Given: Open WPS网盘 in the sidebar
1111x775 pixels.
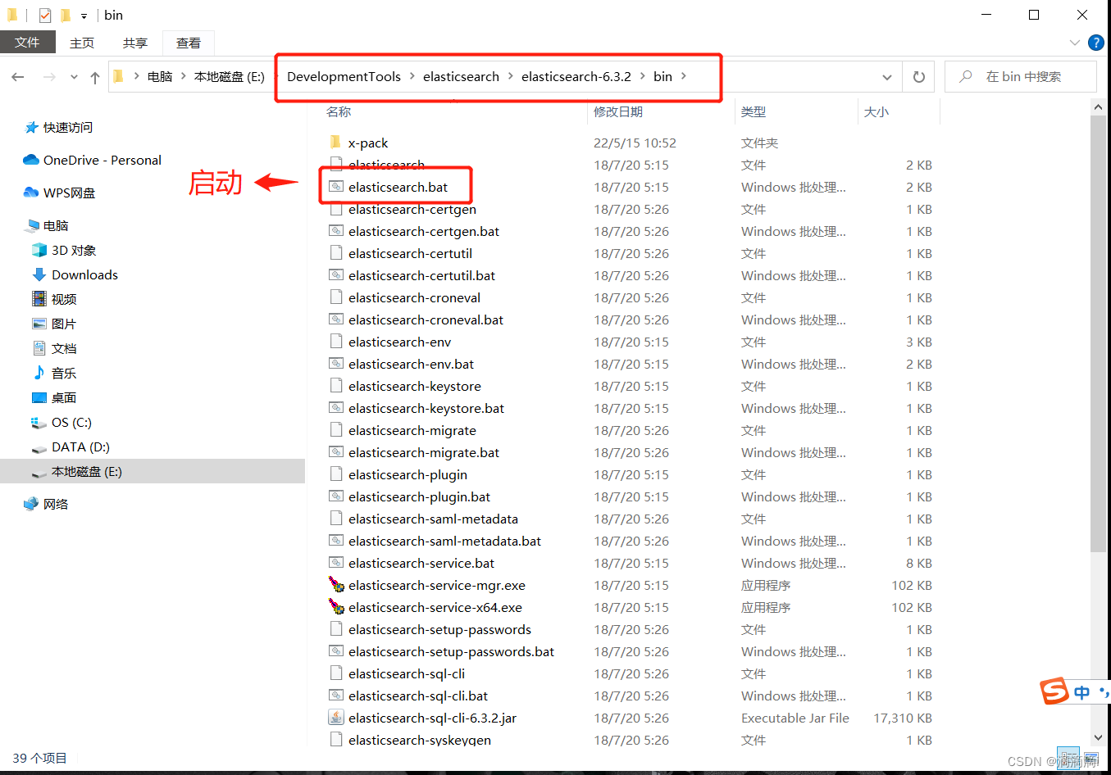Looking at the screenshot, I should tap(69, 193).
